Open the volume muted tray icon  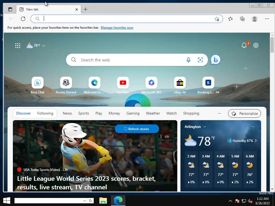click(250, 201)
